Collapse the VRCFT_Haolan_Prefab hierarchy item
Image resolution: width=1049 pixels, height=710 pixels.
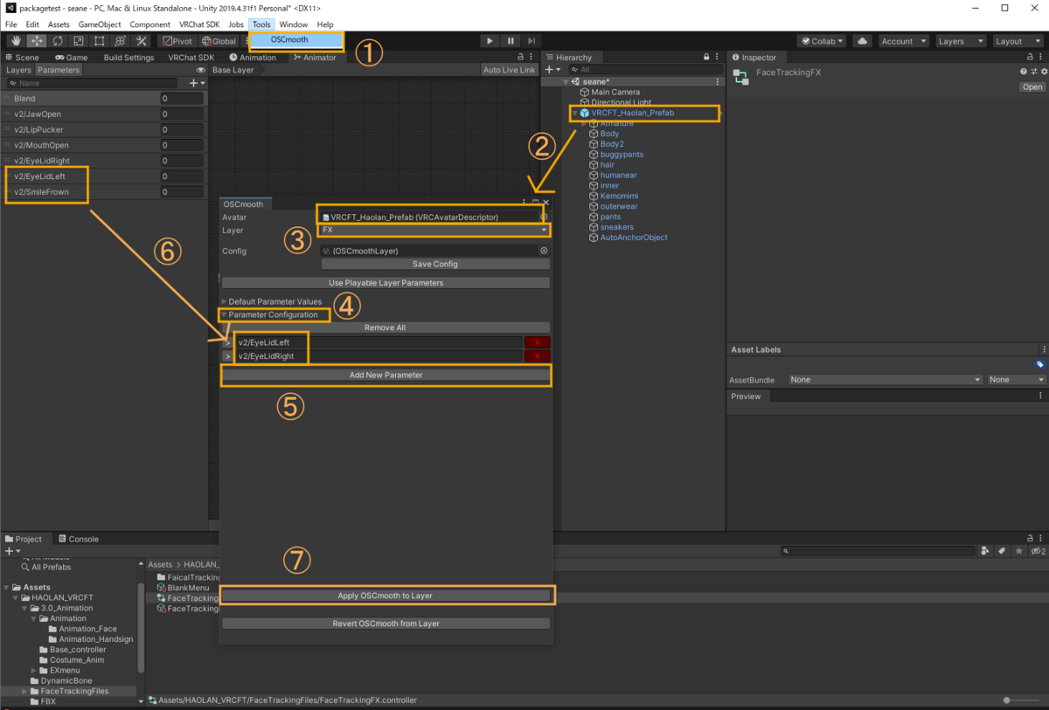click(575, 113)
